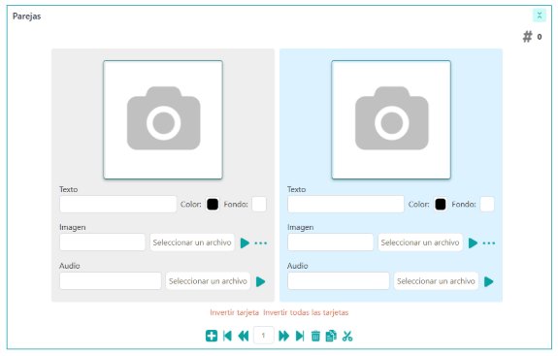Viewport: 558px width, 356px height.
Task: Preview right card image with play icon
Action: [473, 243]
